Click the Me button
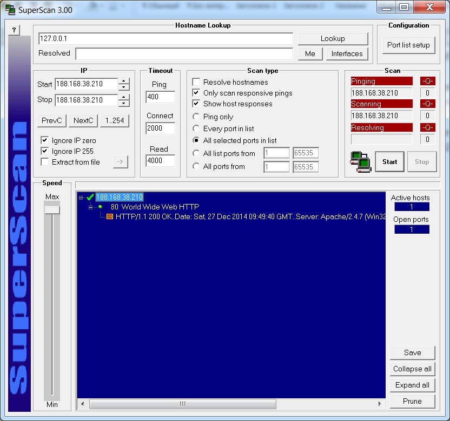Image resolution: width=450 pixels, height=421 pixels. tap(310, 54)
